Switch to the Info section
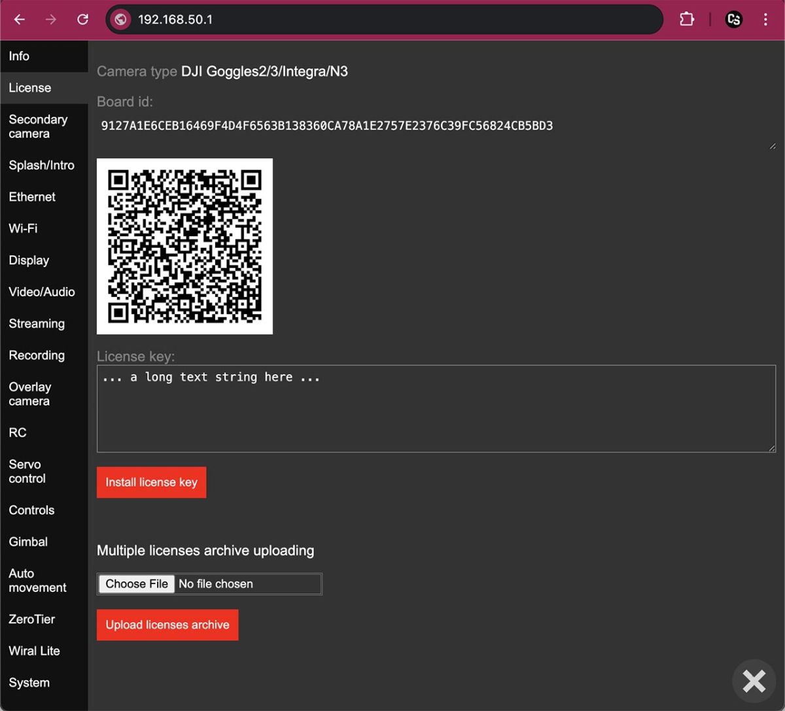Image resolution: width=785 pixels, height=711 pixels. [19, 56]
